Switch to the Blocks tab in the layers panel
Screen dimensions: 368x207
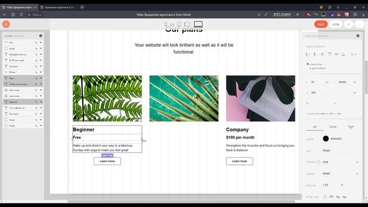(x=19, y=36)
